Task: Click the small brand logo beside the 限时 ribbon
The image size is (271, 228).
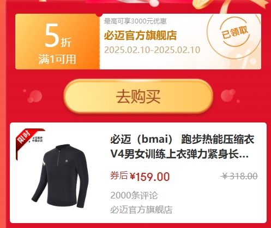Action: point(38,139)
